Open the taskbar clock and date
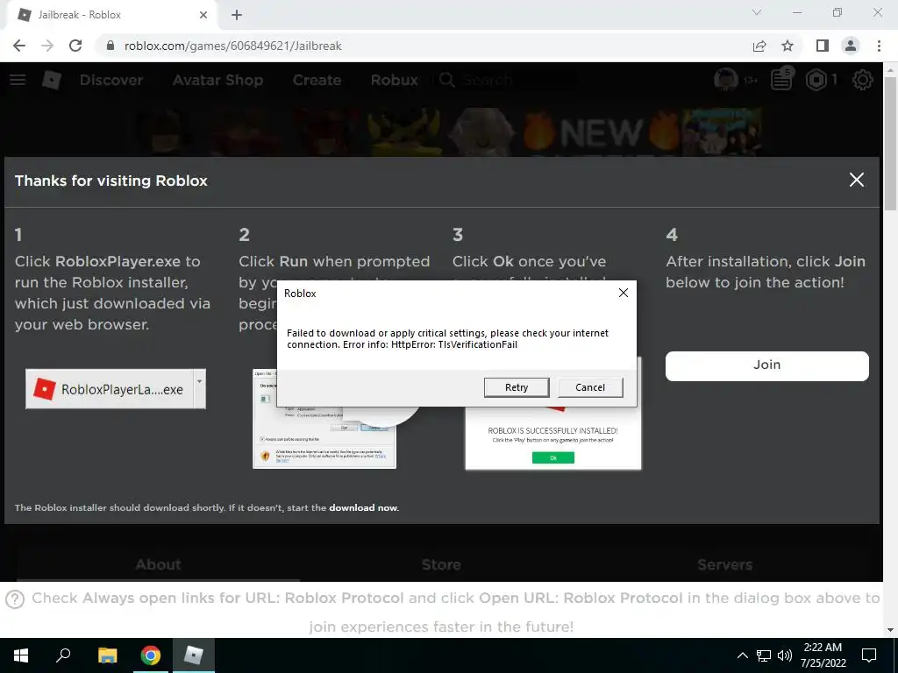 [x=823, y=655]
